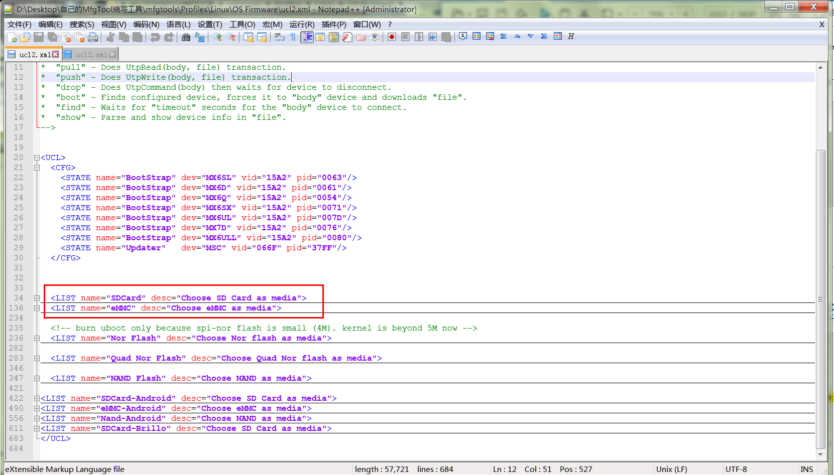Open the 插件(P) menu
The image size is (834, 475).
coord(334,24)
